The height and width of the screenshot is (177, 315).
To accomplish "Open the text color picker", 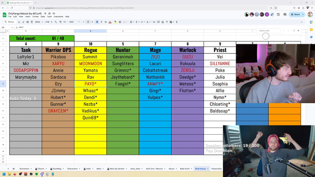I will [x=110, y=22].
